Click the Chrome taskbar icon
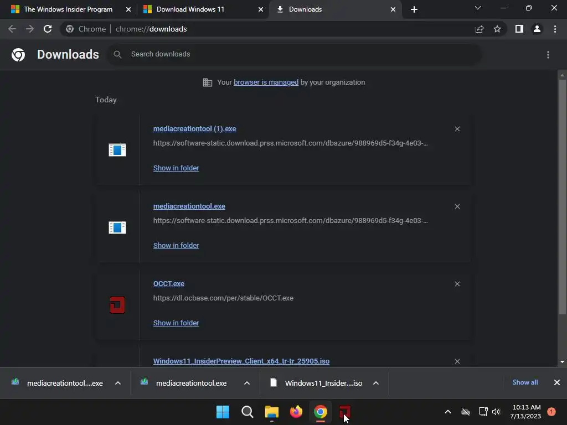567x425 pixels. [x=321, y=412]
